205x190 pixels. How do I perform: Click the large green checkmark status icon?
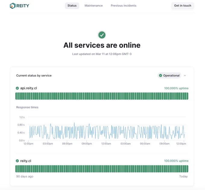pyautogui.click(x=102, y=35)
